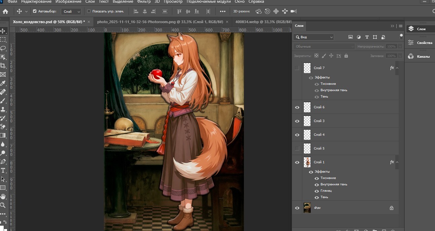Select the Path Selection tool
The height and width of the screenshot is (231, 435).
click(3, 179)
